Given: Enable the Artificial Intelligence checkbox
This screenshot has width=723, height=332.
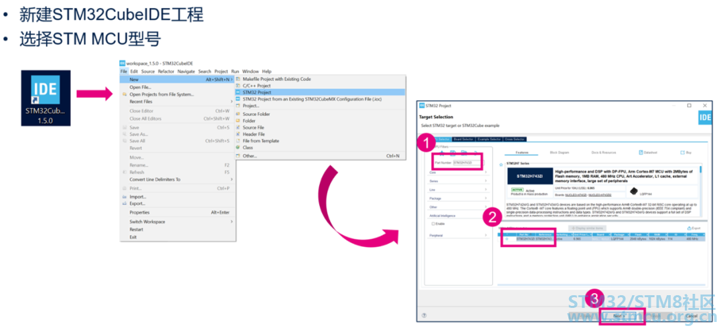Looking at the screenshot, I should click(434, 224).
